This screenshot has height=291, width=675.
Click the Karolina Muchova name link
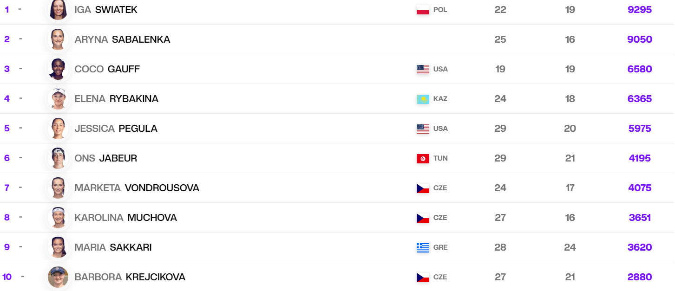125,218
